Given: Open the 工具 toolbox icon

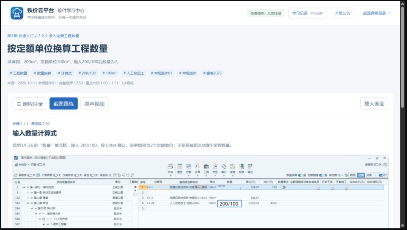Looking at the screenshot, I should click(x=206, y=166).
